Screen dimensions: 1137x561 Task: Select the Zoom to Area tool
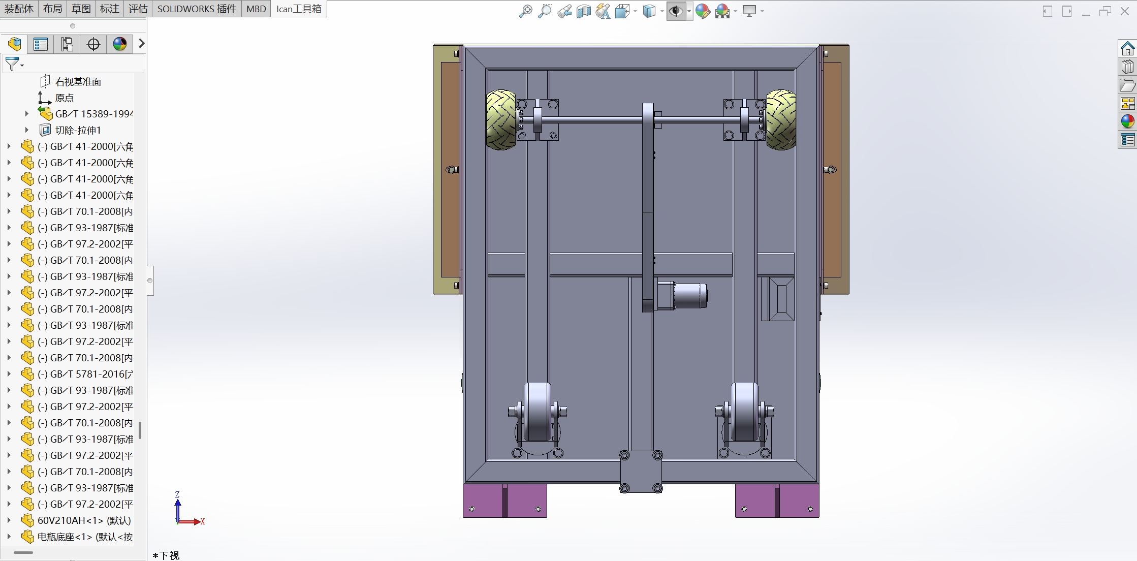545,11
